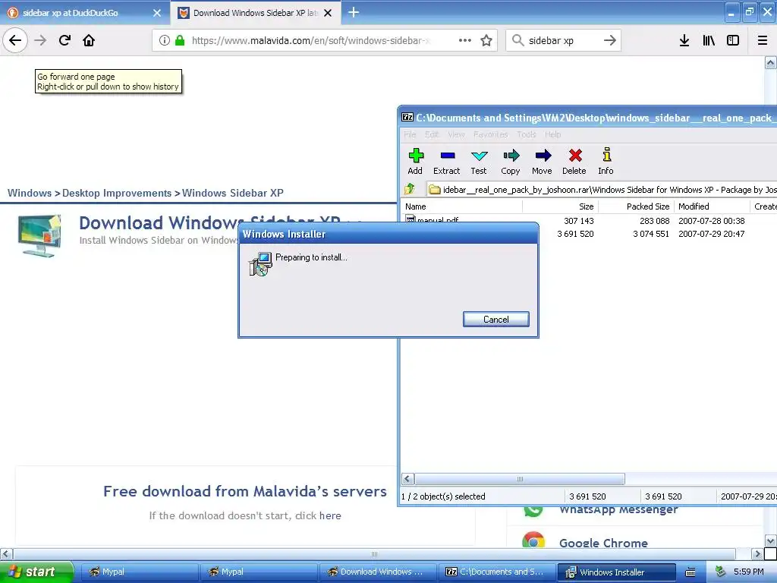Open the browser hamburger menu

pos(763,40)
